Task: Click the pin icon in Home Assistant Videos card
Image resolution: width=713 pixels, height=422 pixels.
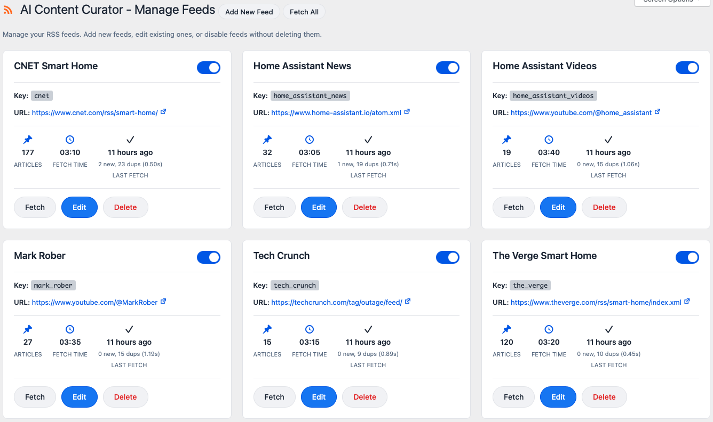Action: [x=507, y=140]
